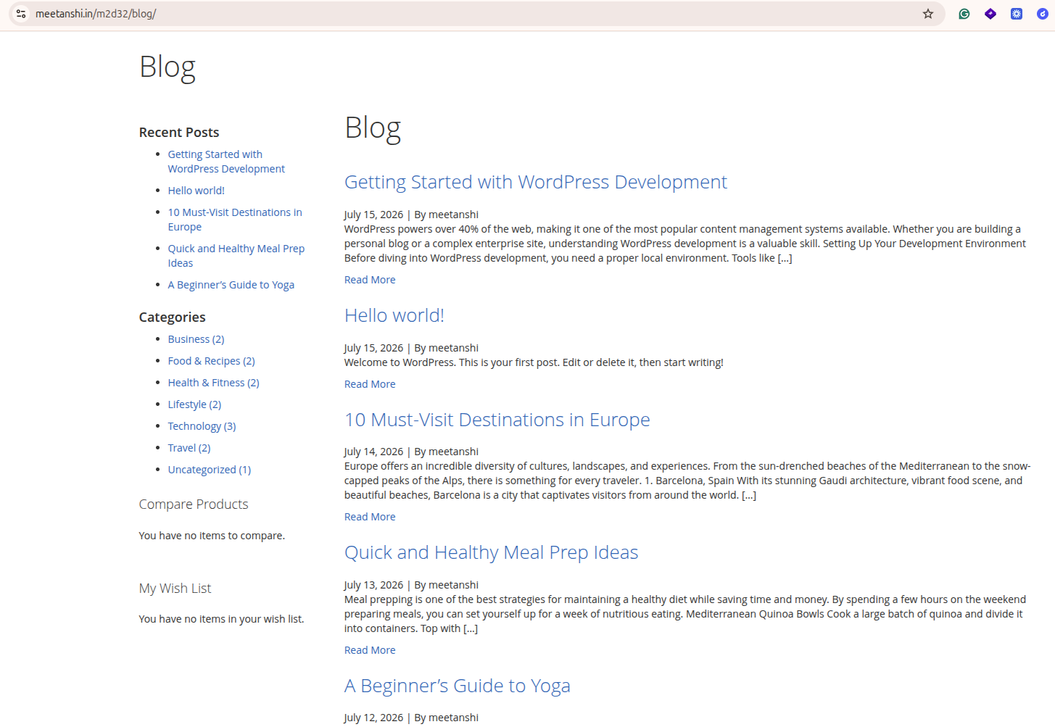Click Read More under Meal Prep Ideas post
This screenshot has width=1055, height=727.
[x=370, y=650]
